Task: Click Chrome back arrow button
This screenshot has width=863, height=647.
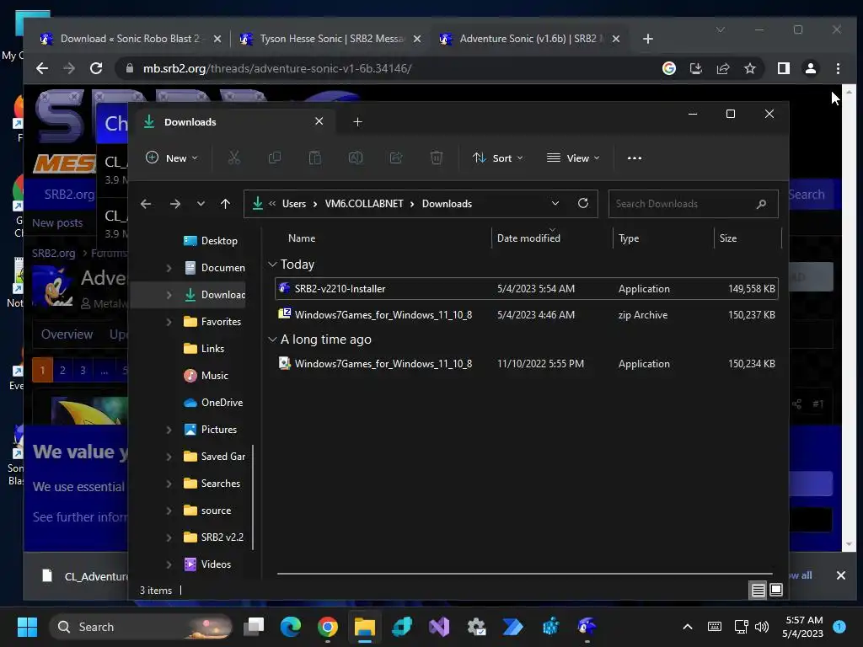Action: pos(42,68)
